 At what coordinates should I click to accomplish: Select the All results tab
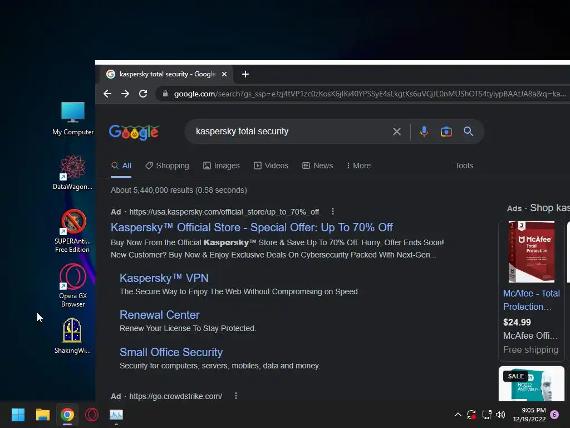[121, 166]
